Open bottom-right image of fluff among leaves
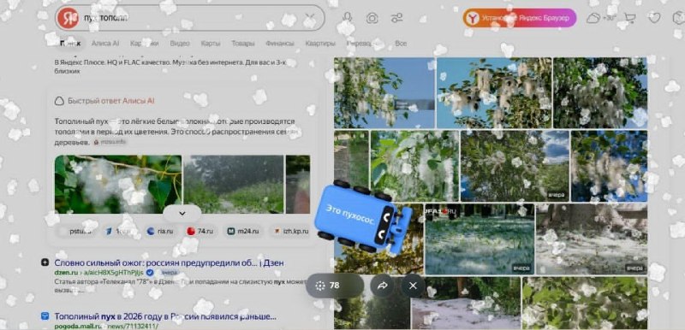 pos(585,303)
